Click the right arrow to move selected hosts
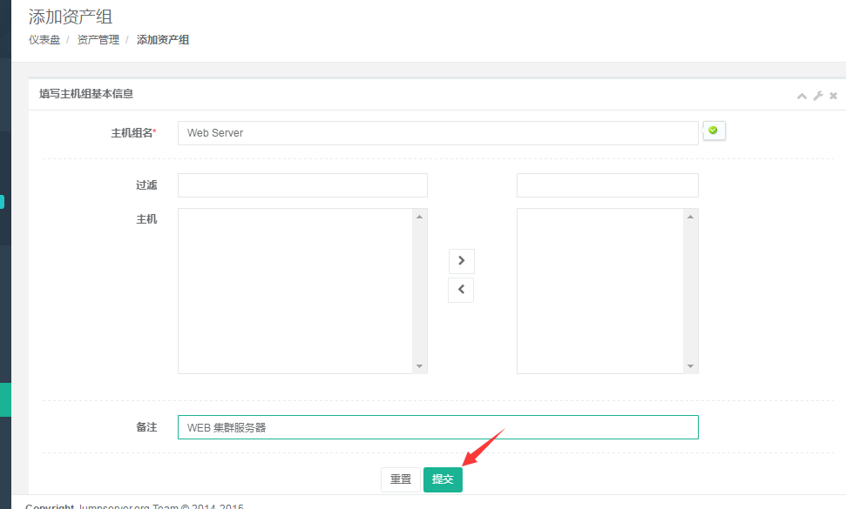Image resolution: width=846 pixels, height=509 pixels. (x=461, y=260)
